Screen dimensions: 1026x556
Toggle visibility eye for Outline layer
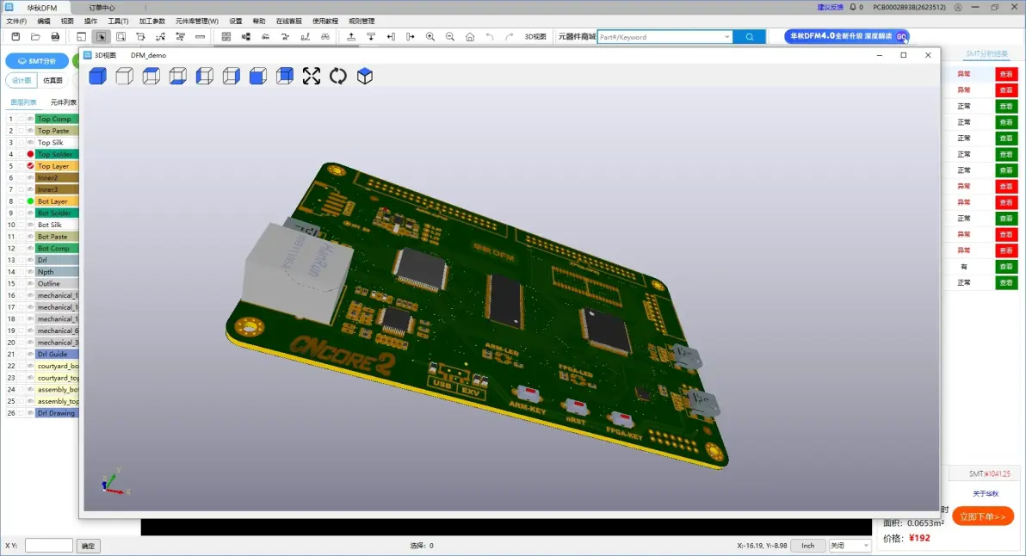pos(30,284)
